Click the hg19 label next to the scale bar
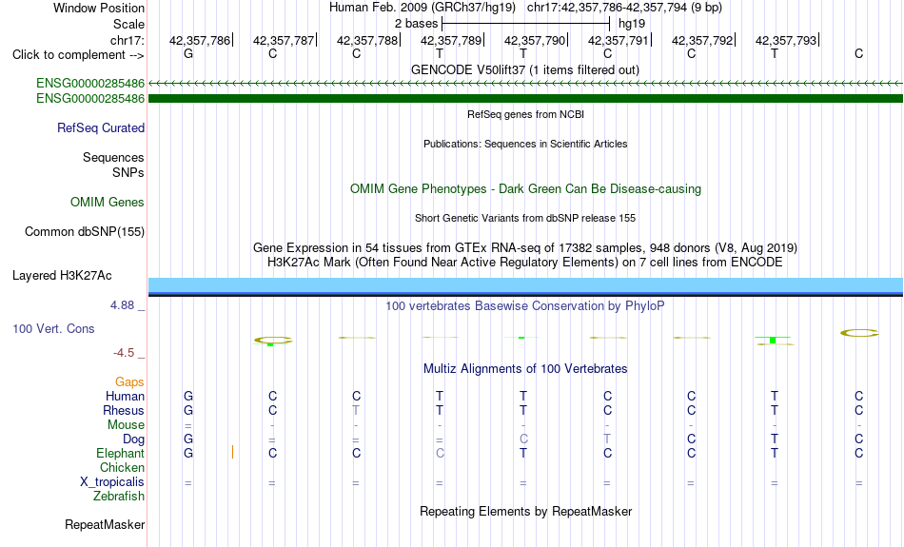 pos(631,24)
